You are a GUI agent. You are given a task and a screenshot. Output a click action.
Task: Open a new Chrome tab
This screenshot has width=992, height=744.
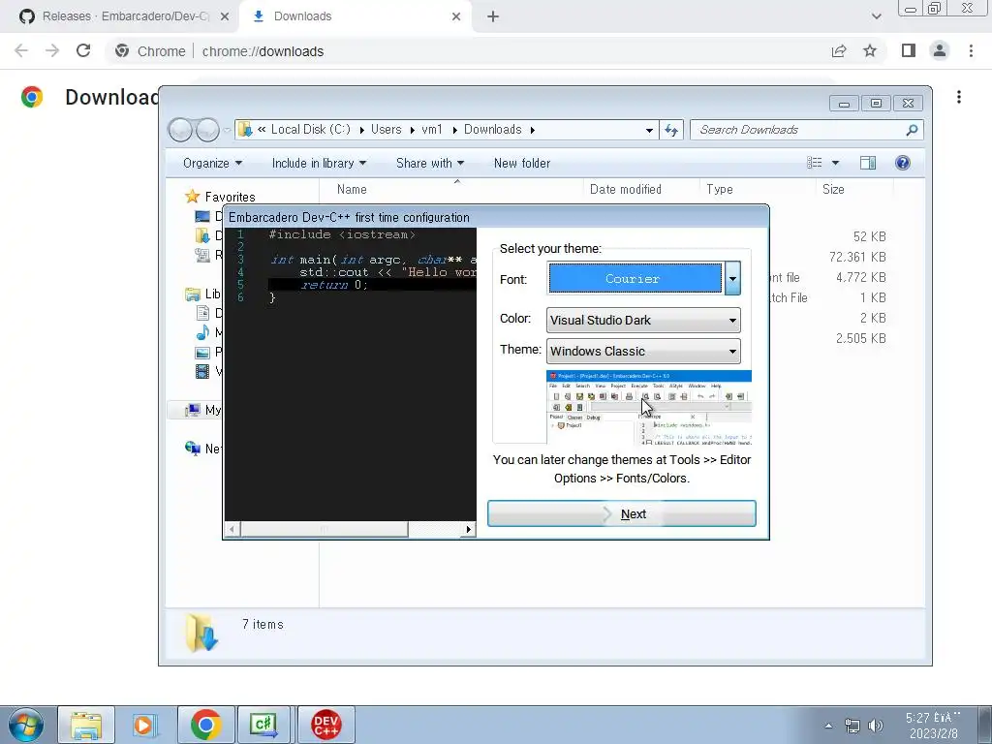click(x=493, y=17)
